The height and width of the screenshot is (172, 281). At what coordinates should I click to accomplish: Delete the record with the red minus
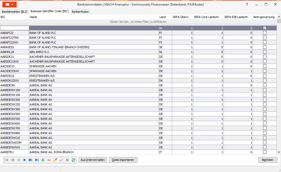click(x=49, y=160)
